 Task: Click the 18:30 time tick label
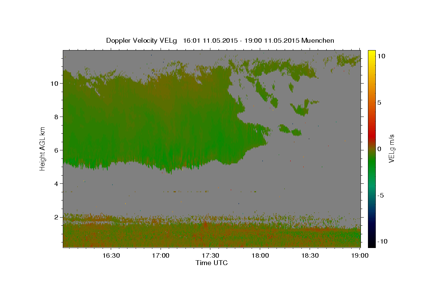pos(310,255)
